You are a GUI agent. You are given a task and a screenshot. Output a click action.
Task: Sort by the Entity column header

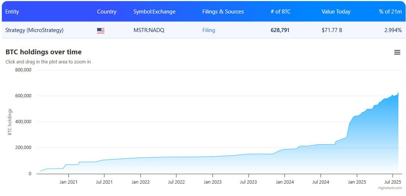[12, 12]
